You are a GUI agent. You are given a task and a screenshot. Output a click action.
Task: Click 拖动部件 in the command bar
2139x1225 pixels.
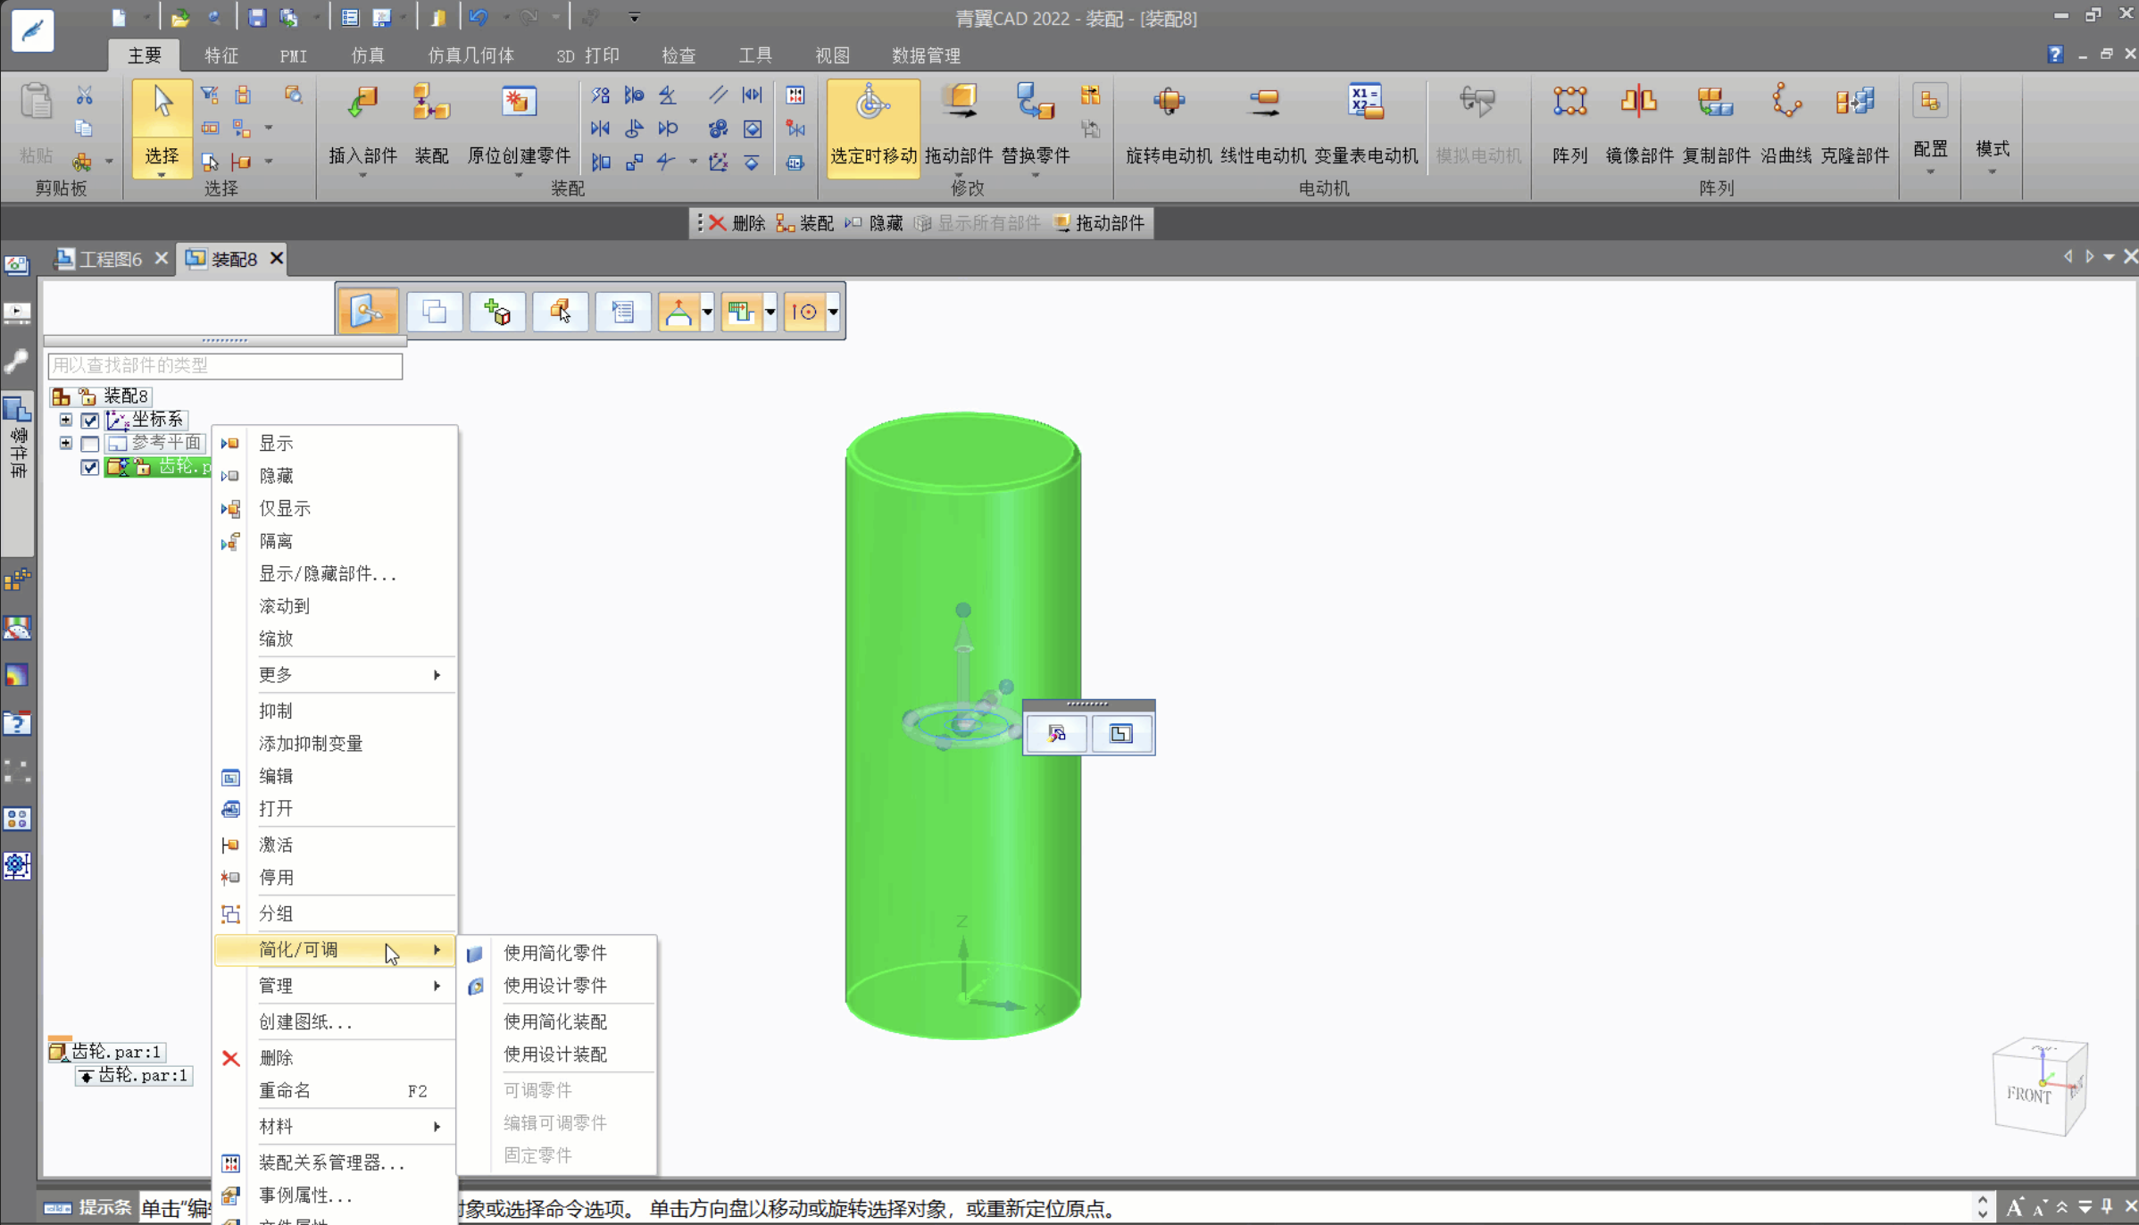pyautogui.click(x=1099, y=223)
